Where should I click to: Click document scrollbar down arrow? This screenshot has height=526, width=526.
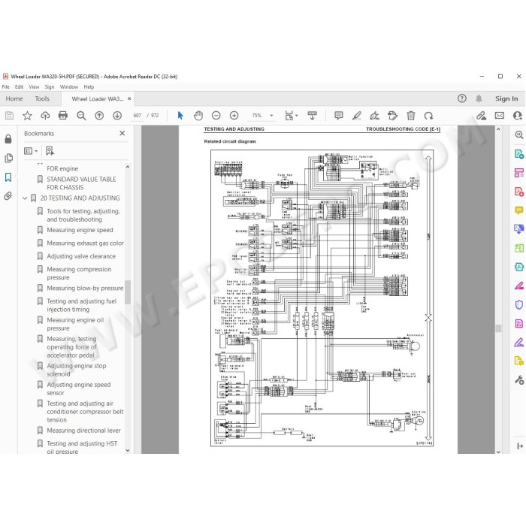click(498, 452)
